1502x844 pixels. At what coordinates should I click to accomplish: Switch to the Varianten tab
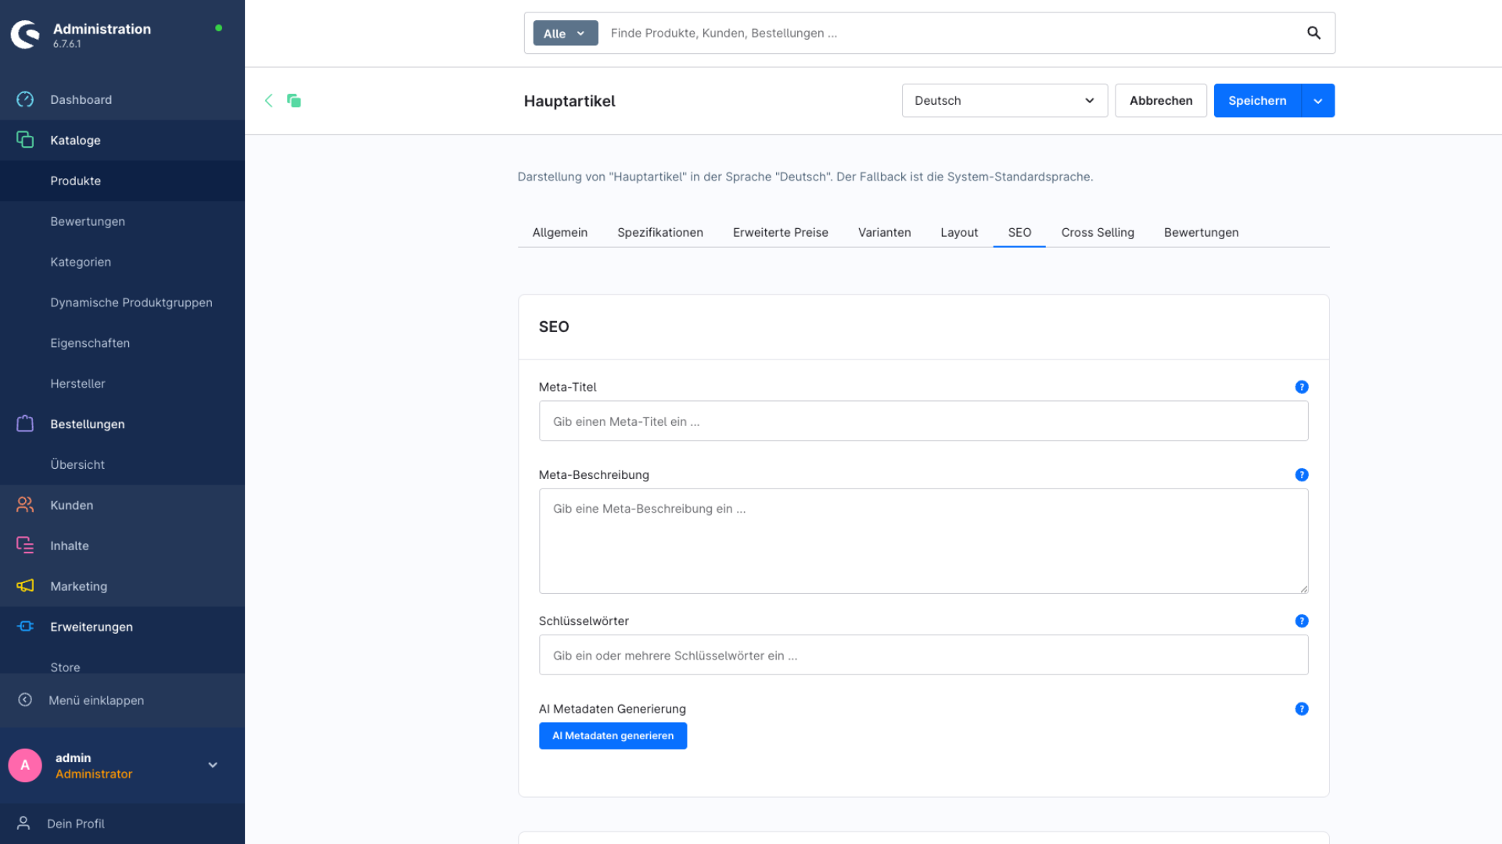884,232
